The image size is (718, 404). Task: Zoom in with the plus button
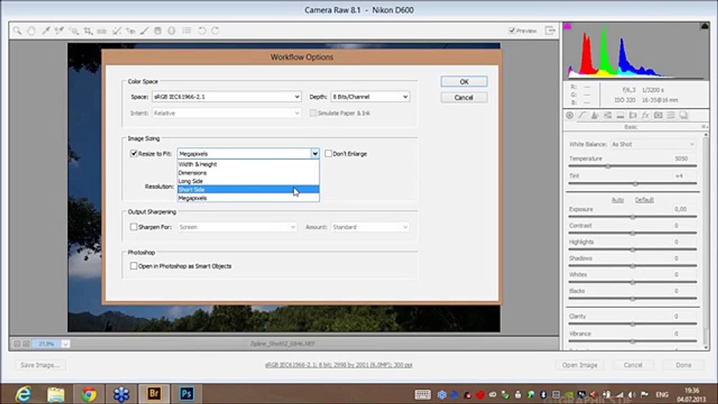click(26, 344)
